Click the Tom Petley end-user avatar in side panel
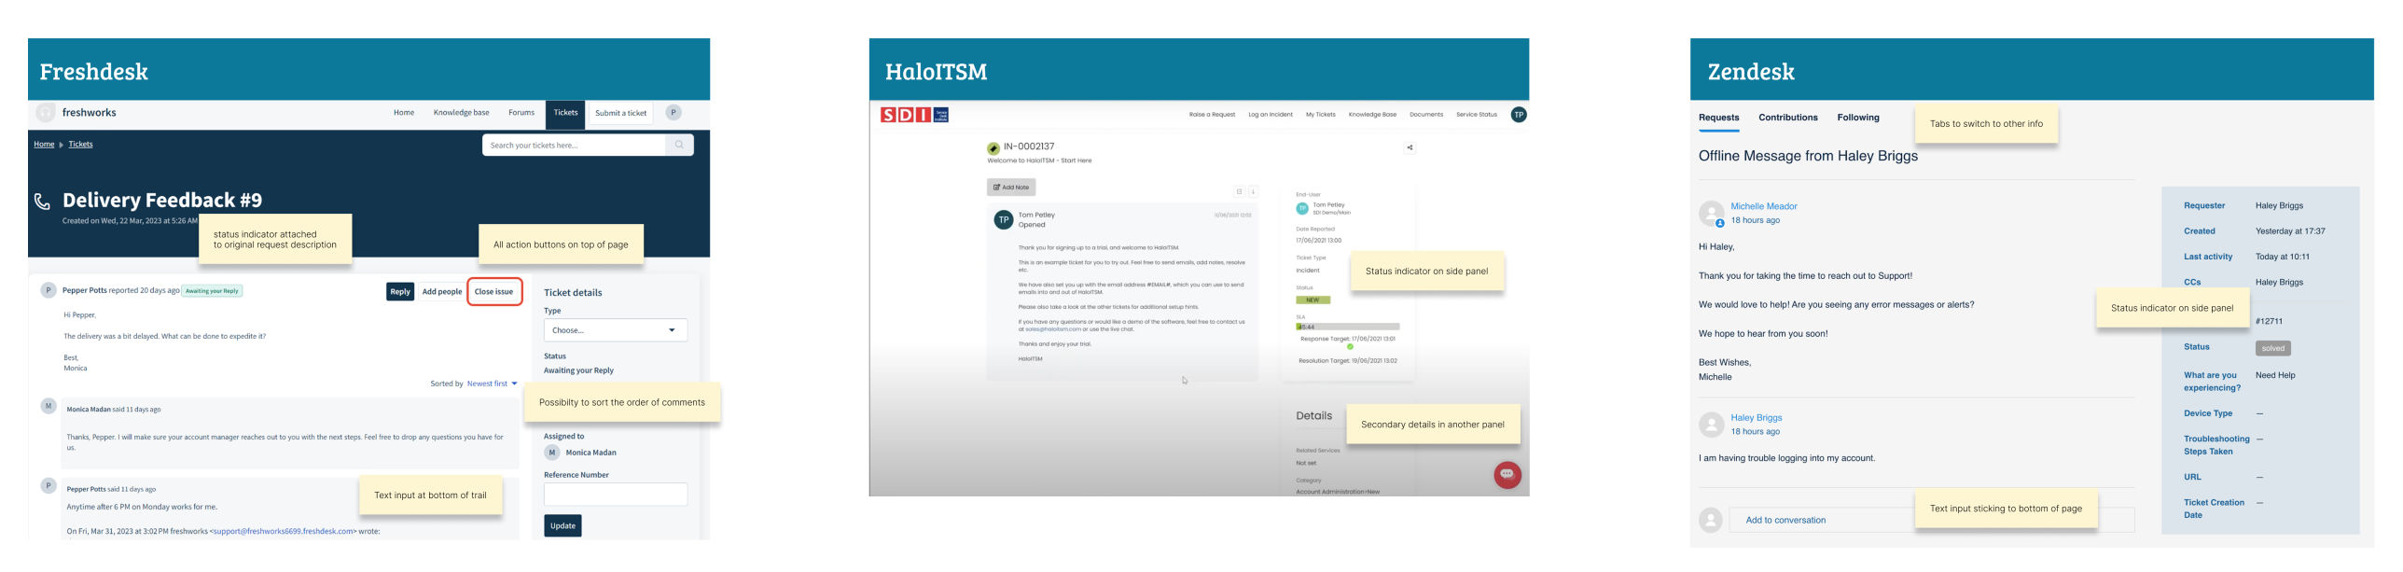Screen dimensions: 2403x572 tap(1302, 208)
